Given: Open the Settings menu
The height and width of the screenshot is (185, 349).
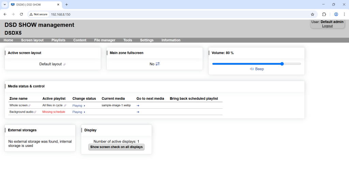Looking at the screenshot, I should (147, 40).
